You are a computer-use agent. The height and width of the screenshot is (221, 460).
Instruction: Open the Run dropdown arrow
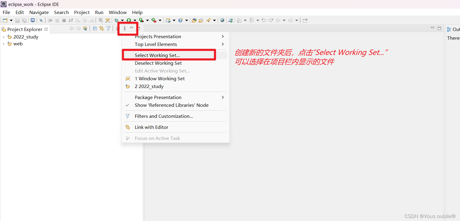[135, 20]
